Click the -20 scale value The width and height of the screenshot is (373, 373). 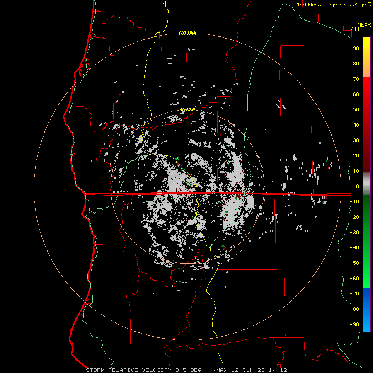[x=354, y=217]
